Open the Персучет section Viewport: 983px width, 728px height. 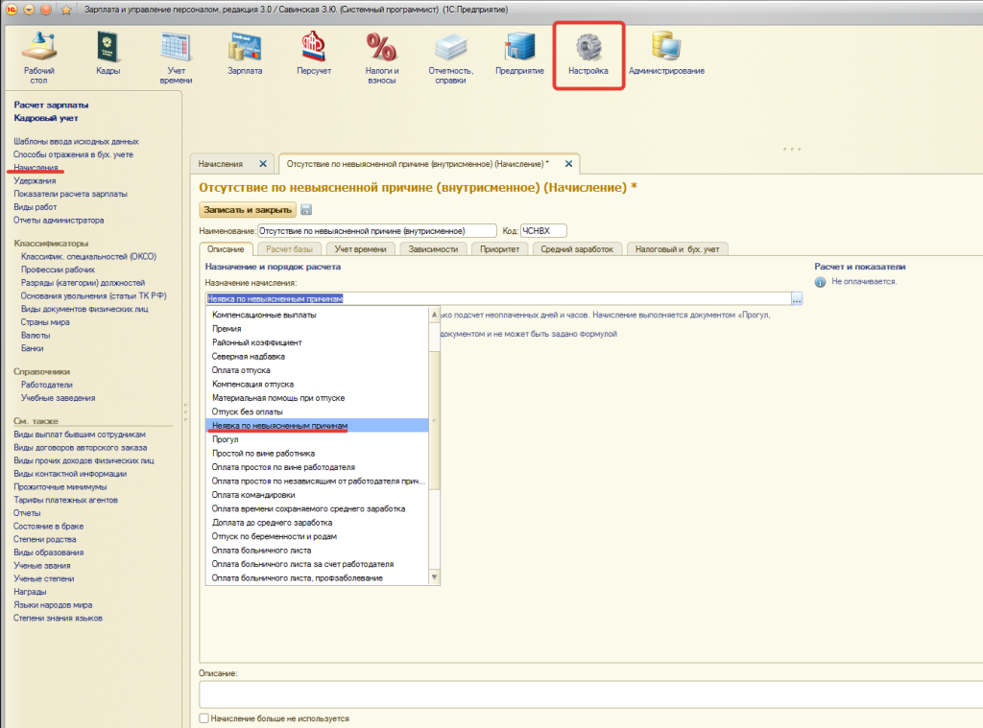click(314, 54)
